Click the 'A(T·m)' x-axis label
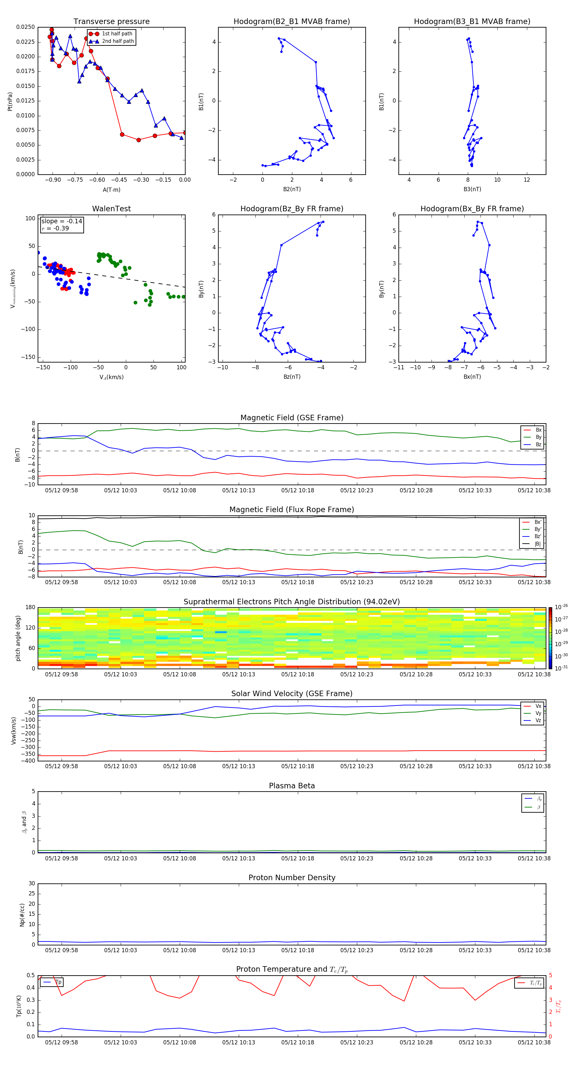584x1071 pixels. click(x=111, y=190)
